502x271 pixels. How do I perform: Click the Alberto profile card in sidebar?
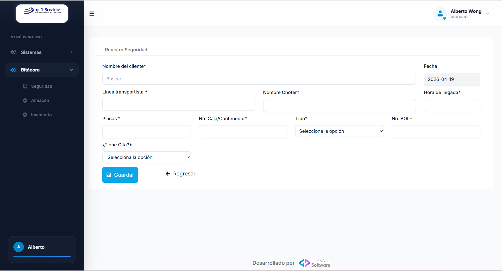pyautogui.click(x=42, y=250)
